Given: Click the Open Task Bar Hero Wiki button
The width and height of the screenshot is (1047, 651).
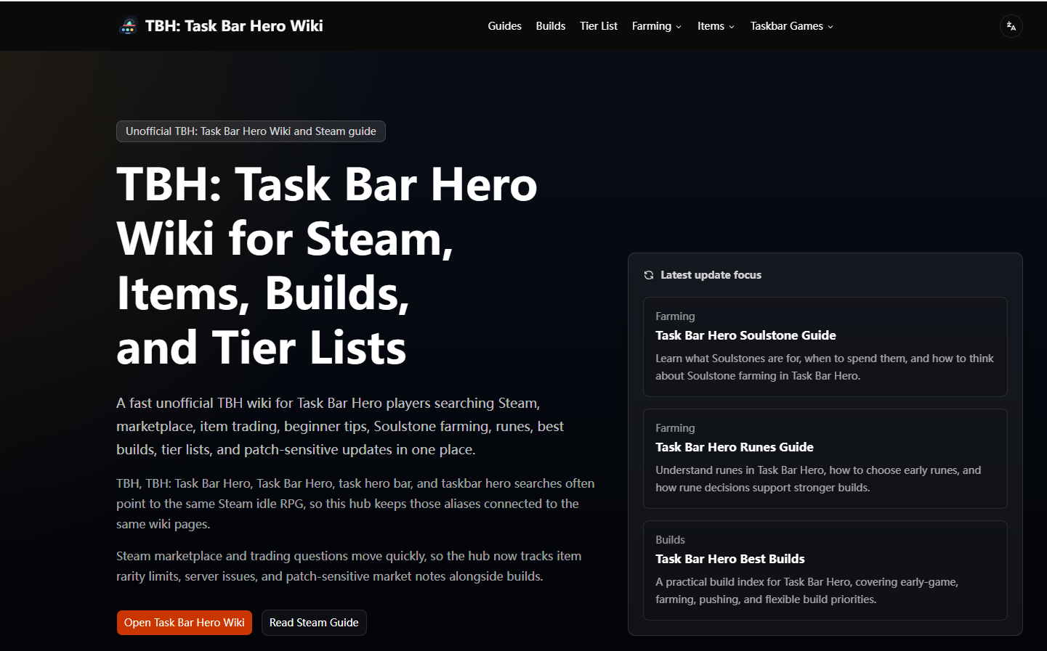Looking at the screenshot, I should pyautogui.click(x=185, y=623).
